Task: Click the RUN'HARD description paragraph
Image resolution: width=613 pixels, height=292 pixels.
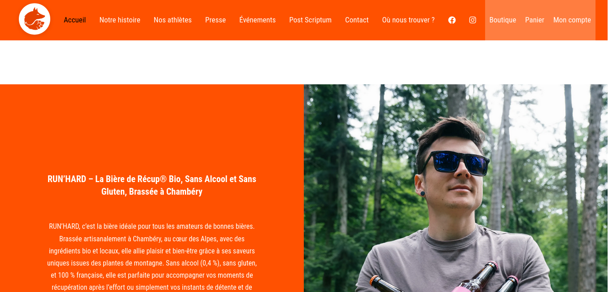Action: (x=152, y=257)
